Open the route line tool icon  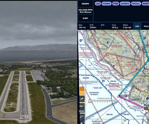pyautogui.click(x=82, y=117)
